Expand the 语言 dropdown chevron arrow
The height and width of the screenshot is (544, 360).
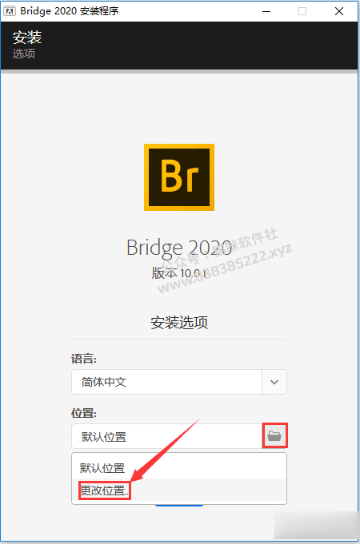(x=274, y=382)
